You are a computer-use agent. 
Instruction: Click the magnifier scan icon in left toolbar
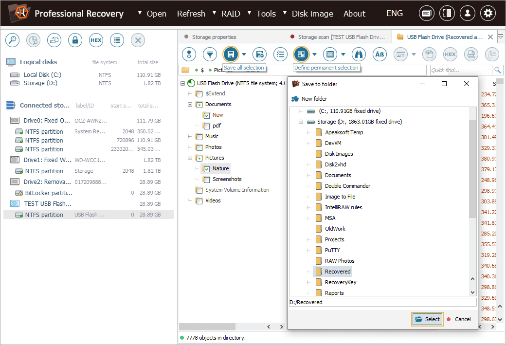coord(12,40)
